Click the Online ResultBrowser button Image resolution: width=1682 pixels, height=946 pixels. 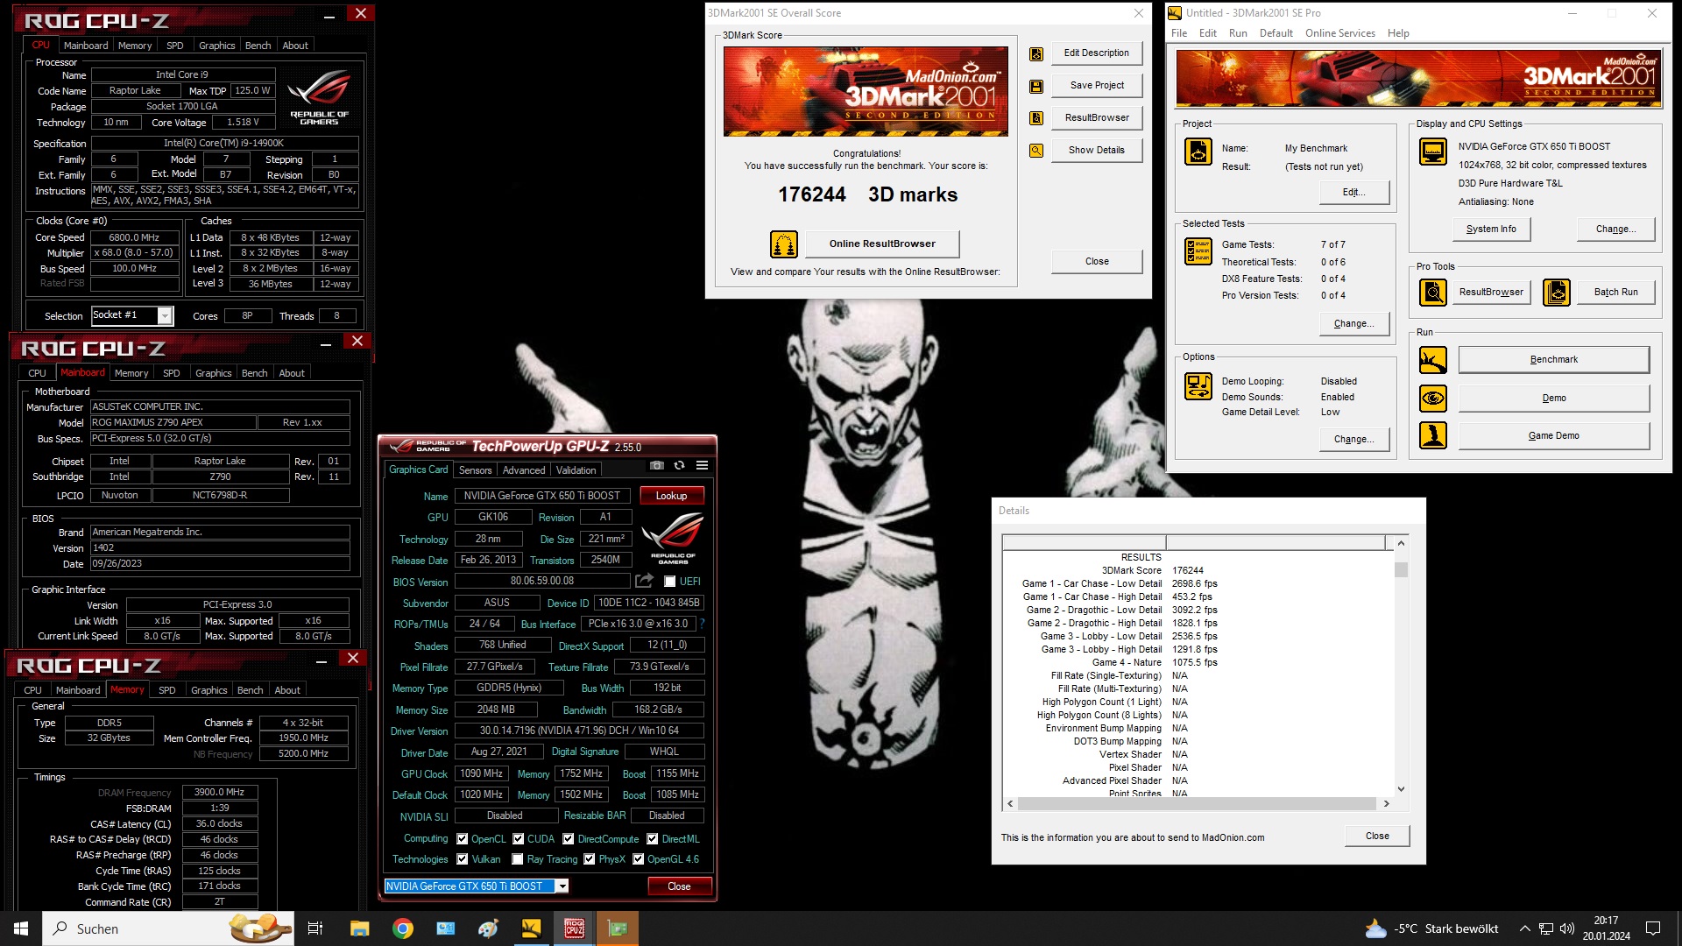click(882, 244)
